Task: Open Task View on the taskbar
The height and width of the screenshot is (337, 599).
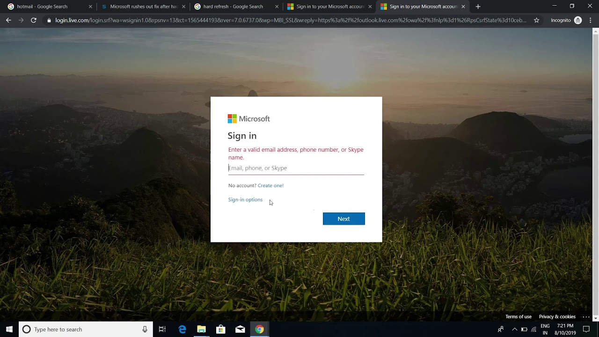Action: pyautogui.click(x=162, y=329)
